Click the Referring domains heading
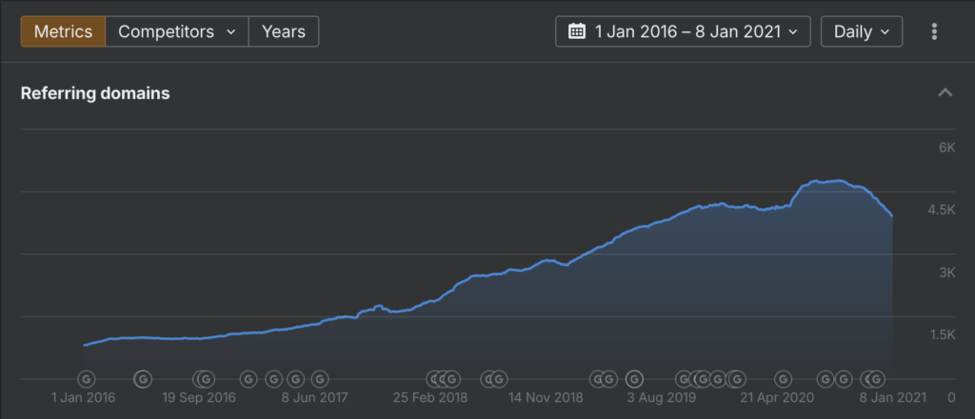Viewport: 975px width, 419px height. pyautogui.click(x=95, y=93)
